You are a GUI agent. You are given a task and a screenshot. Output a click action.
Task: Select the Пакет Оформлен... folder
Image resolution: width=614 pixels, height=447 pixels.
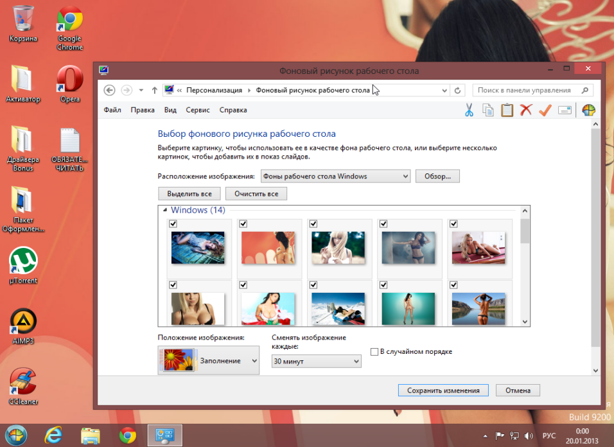[23, 209]
